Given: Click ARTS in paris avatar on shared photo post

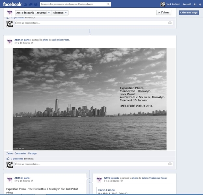Looking at the screenshot, I should pyautogui.click(x=10, y=42).
